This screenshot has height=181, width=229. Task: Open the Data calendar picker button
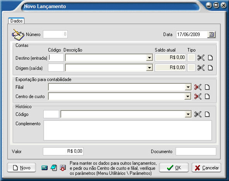pyautogui.click(x=211, y=34)
